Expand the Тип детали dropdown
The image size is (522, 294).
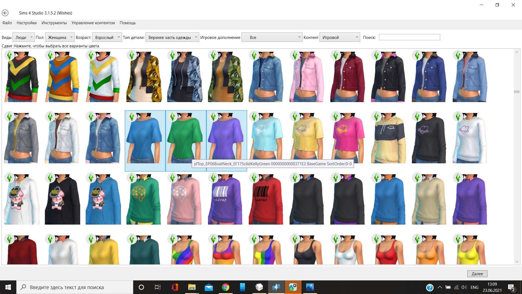click(x=172, y=37)
